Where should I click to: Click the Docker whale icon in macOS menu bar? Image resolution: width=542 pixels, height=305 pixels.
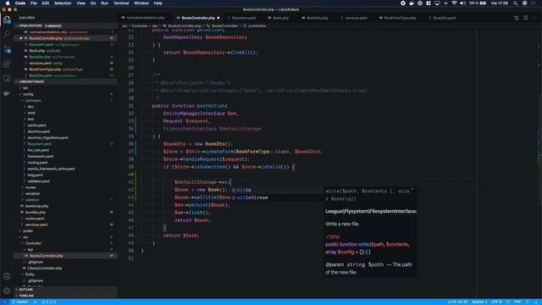[x=412, y=3]
